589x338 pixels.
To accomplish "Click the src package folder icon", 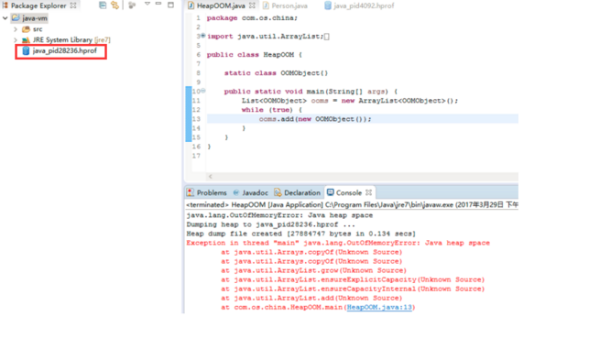I will tap(26, 29).
